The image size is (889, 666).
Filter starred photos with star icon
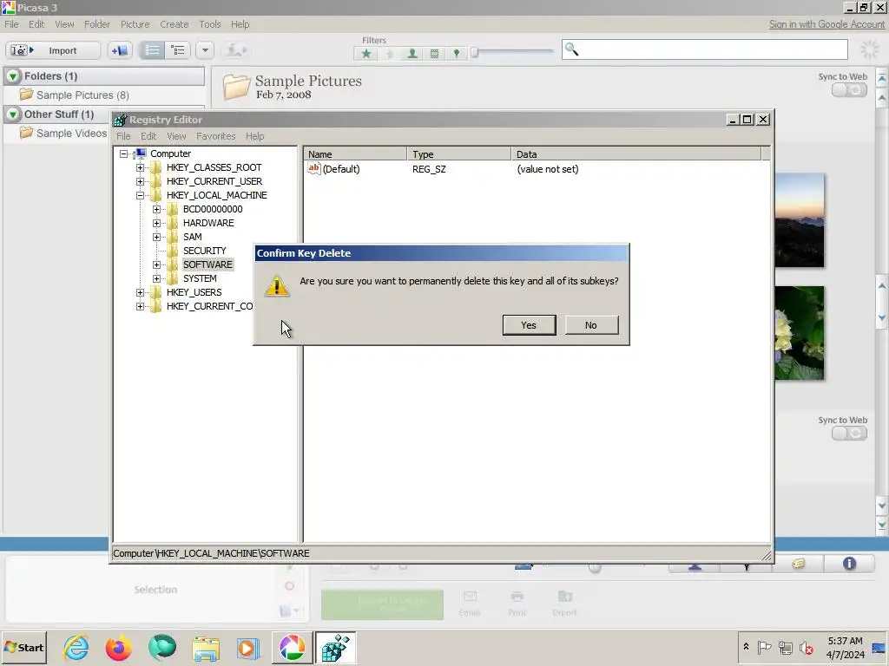[x=366, y=54]
